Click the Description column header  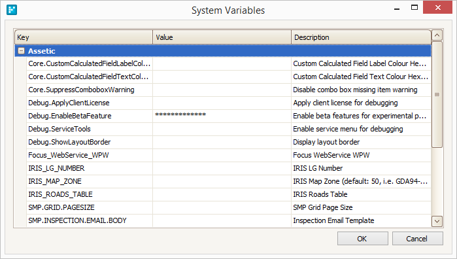pos(361,37)
